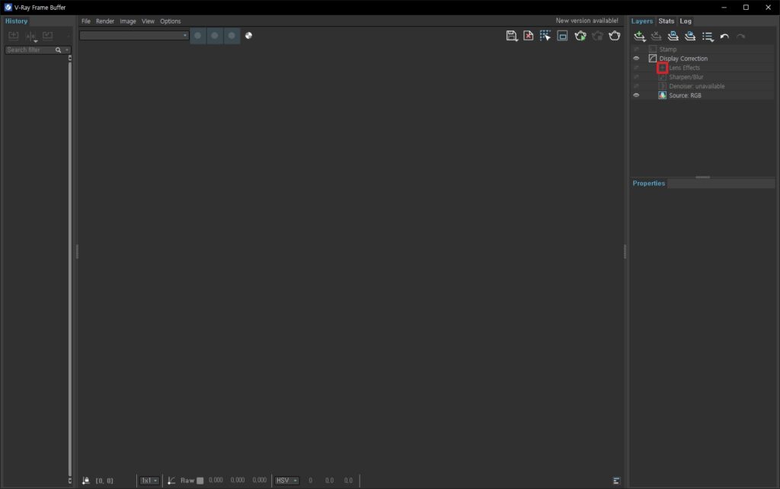Switch to alpha/mono channel circle icon
This screenshot has width=780, height=489.
248,35
